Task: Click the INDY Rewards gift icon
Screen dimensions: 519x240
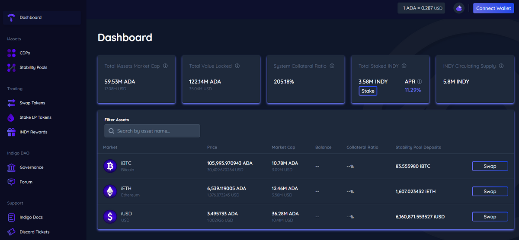Action: point(12,132)
